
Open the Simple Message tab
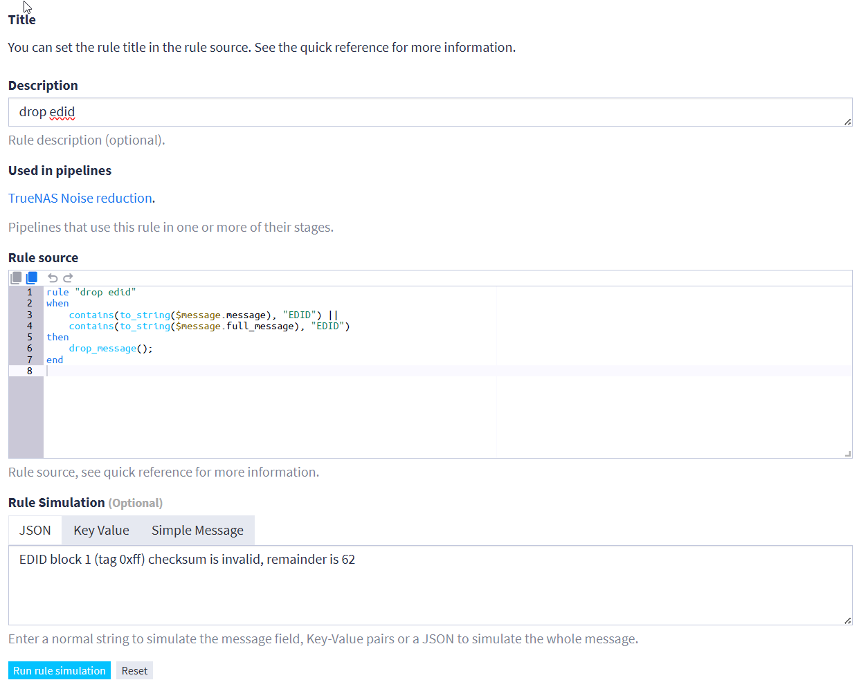[197, 531]
